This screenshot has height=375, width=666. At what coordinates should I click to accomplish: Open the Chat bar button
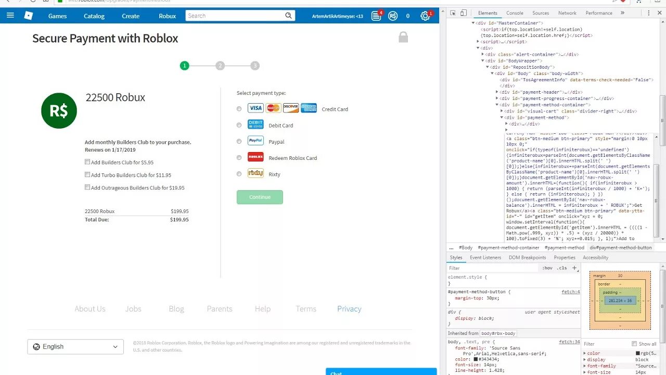[381, 372]
